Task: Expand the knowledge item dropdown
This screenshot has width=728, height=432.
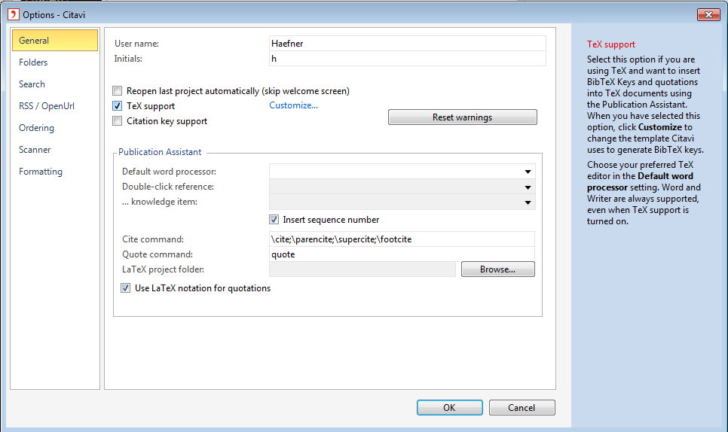Action: 528,202
